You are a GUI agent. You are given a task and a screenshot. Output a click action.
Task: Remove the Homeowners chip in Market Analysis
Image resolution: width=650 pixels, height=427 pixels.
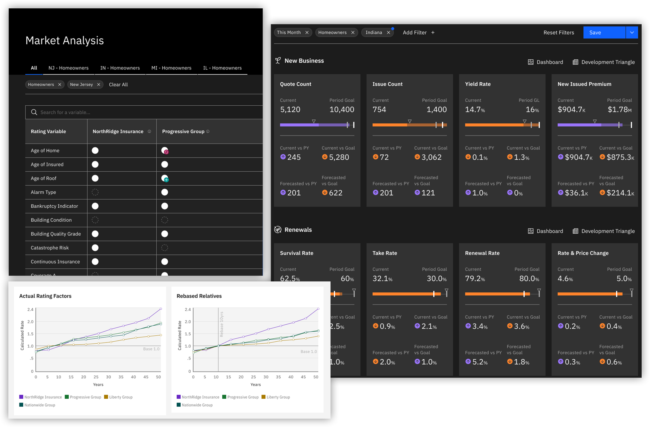click(x=60, y=85)
